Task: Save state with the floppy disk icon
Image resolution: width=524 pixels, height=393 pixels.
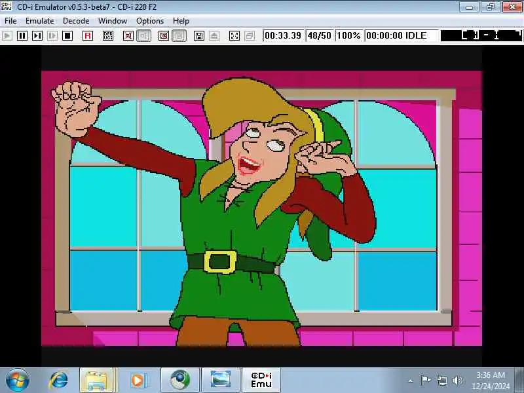Action: 199,36
